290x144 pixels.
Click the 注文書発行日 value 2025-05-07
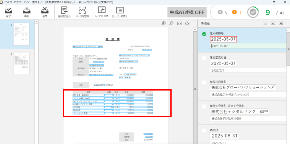(224, 63)
